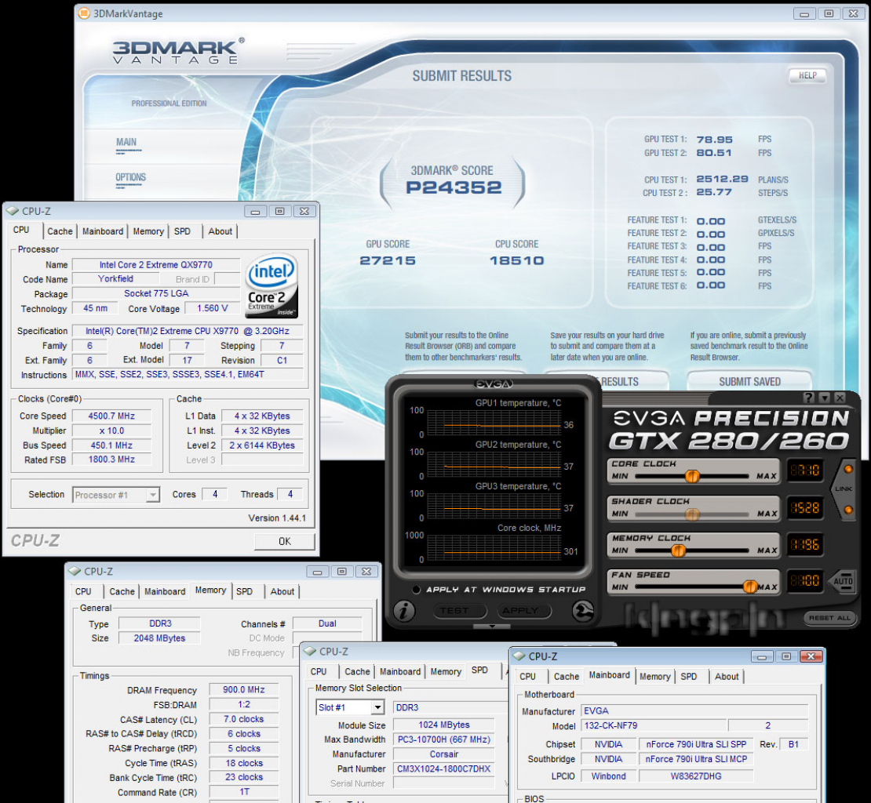Click the title icon of the CPU-Z Mainboard window

(x=519, y=656)
